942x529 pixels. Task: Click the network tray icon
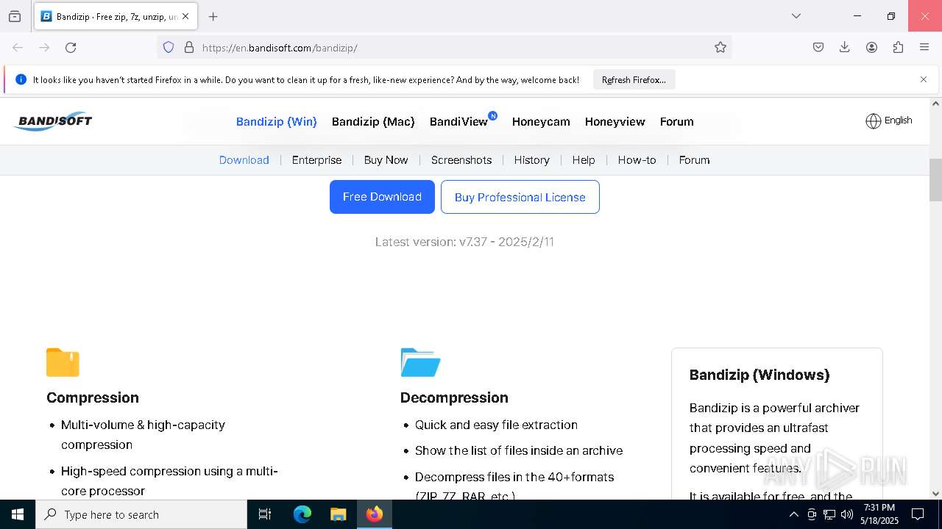pyautogui.click(x=829, y=514)
